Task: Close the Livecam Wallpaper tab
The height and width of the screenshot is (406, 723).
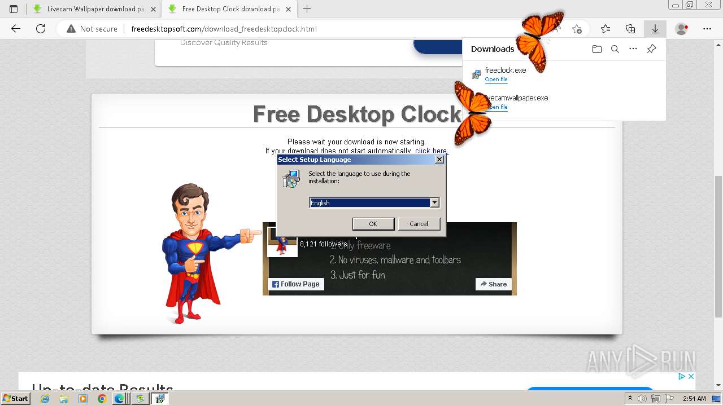Action: point(153,9)
